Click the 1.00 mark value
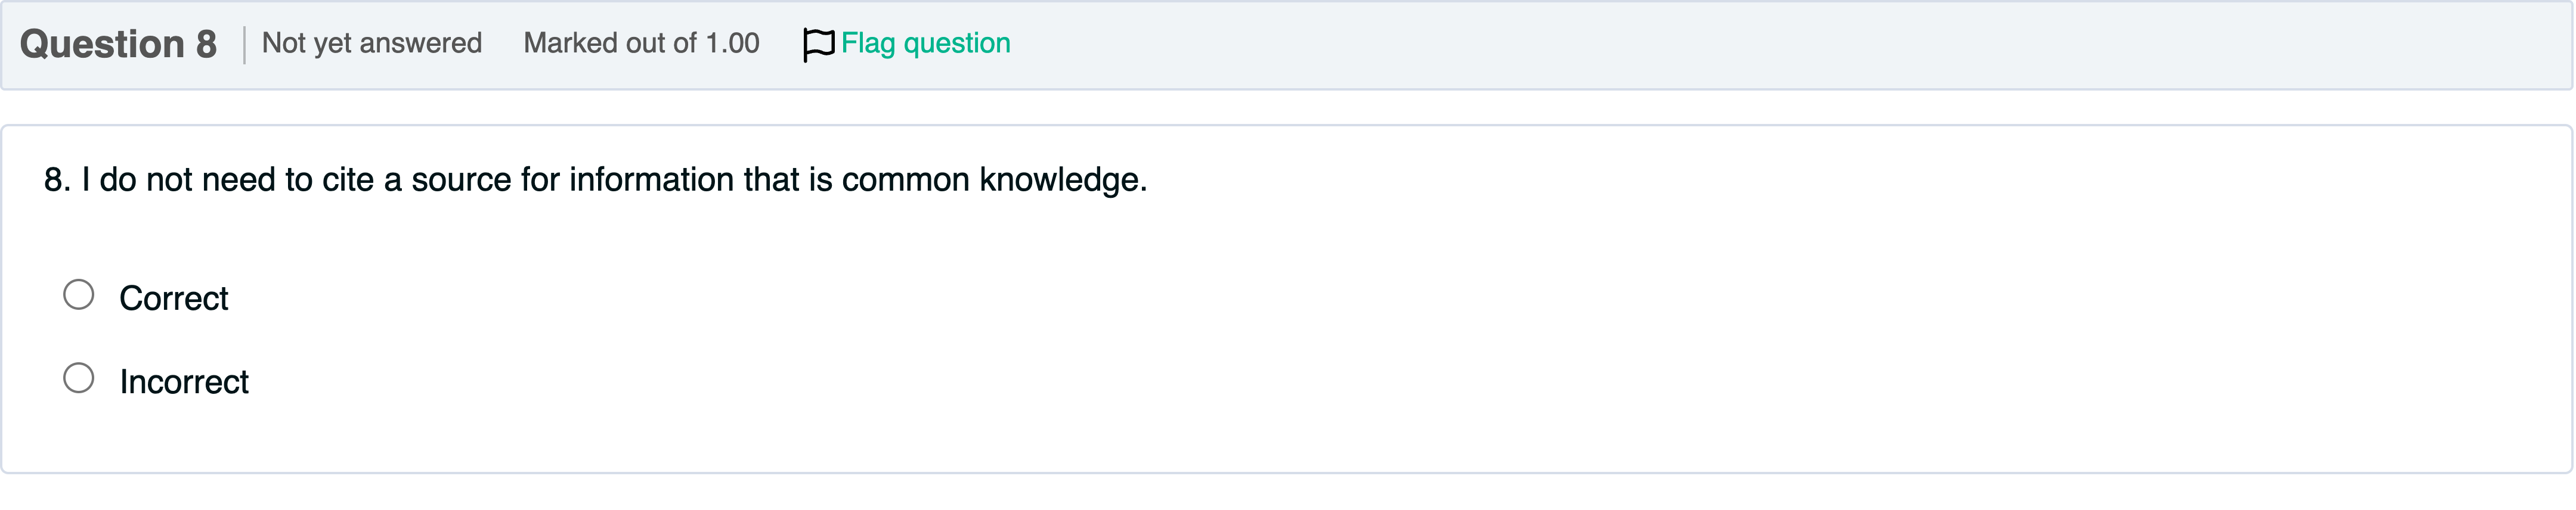The width and height of the screenshot is (2576, 510). (x=732, y=44)
